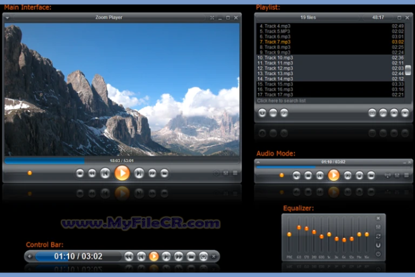The image size is (415, 277).
Task: Click the Playlist add file button
Action: coord(372,113)
